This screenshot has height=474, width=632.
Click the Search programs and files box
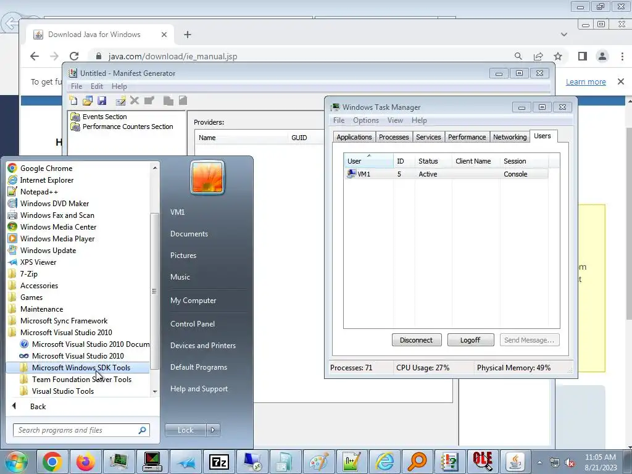pyautogui.click(x=81, y=430)
